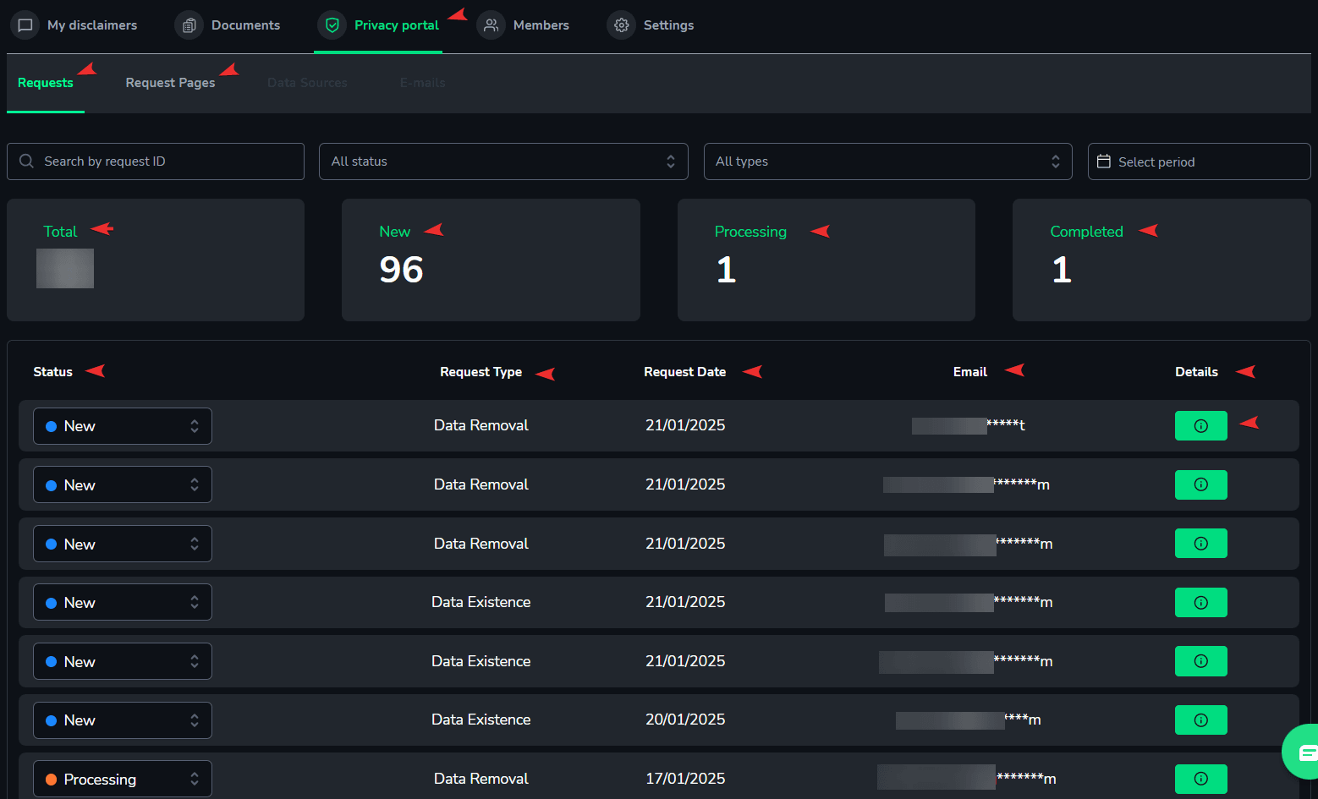Click Data Existence in the 20/01/2025 row
This screenshot has height=799, width=1318.
[x=481, y=720]
